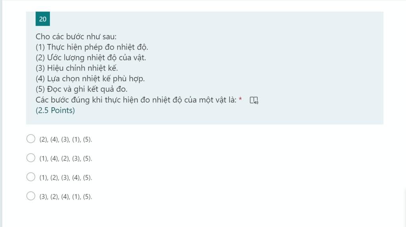The height and width of the screenshot is (227, 406).
Task: Click line "Cho các bước như sau:"
Action: click(76, 37)
